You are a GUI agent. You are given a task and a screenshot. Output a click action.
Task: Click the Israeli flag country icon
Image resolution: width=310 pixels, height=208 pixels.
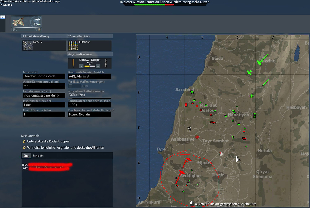point(2,17)
